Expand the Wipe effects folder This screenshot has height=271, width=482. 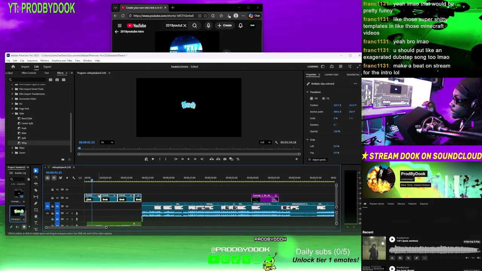(x=12, y=148)
